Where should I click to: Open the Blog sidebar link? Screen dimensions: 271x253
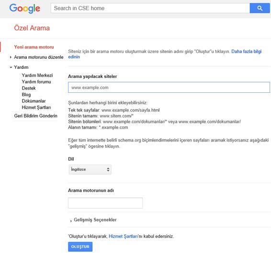[26, 95]
